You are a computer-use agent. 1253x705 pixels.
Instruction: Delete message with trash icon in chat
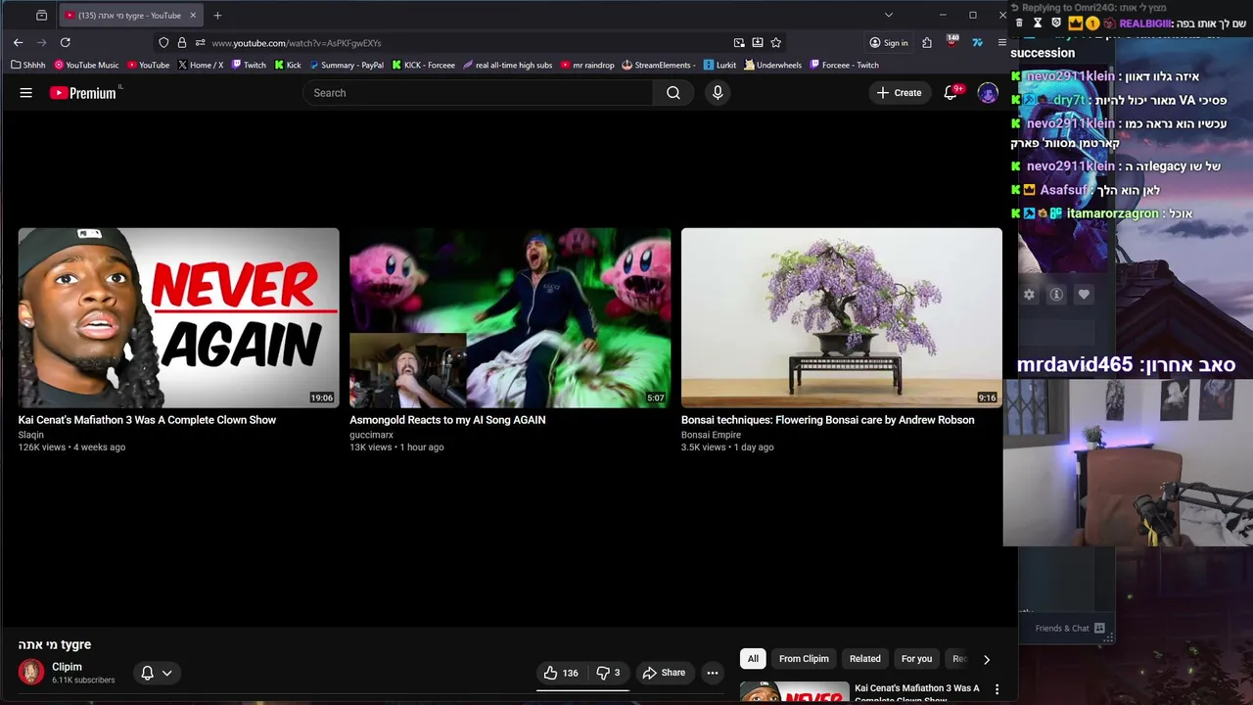click(1019, 23)
